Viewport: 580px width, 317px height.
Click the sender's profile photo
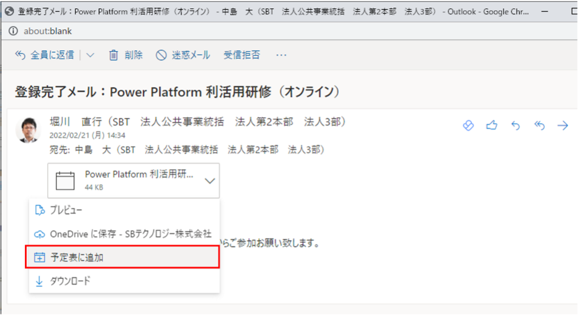28,130
